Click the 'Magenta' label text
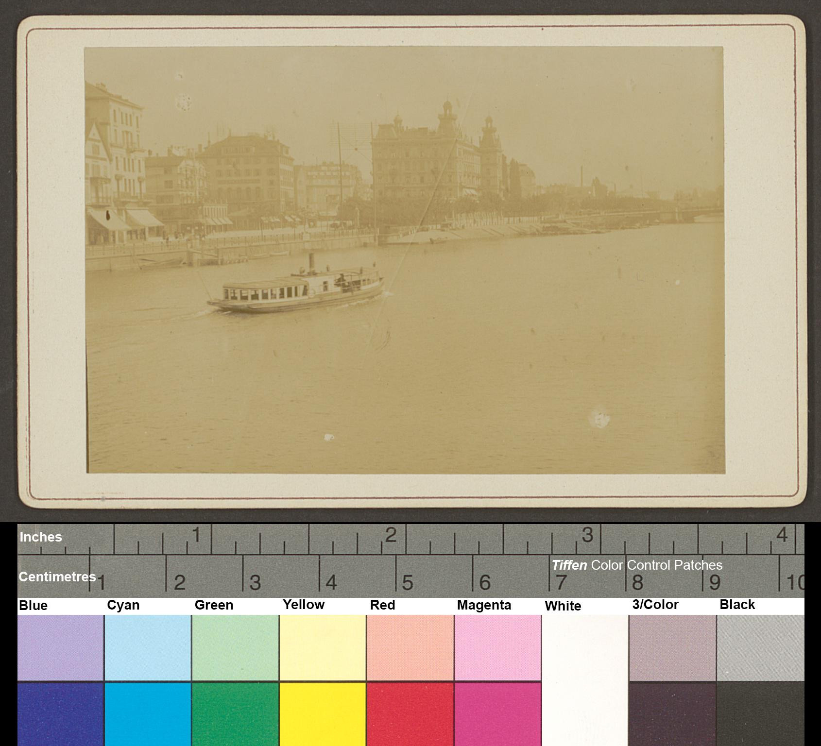821x746 pixels. [x=484, y=605]
